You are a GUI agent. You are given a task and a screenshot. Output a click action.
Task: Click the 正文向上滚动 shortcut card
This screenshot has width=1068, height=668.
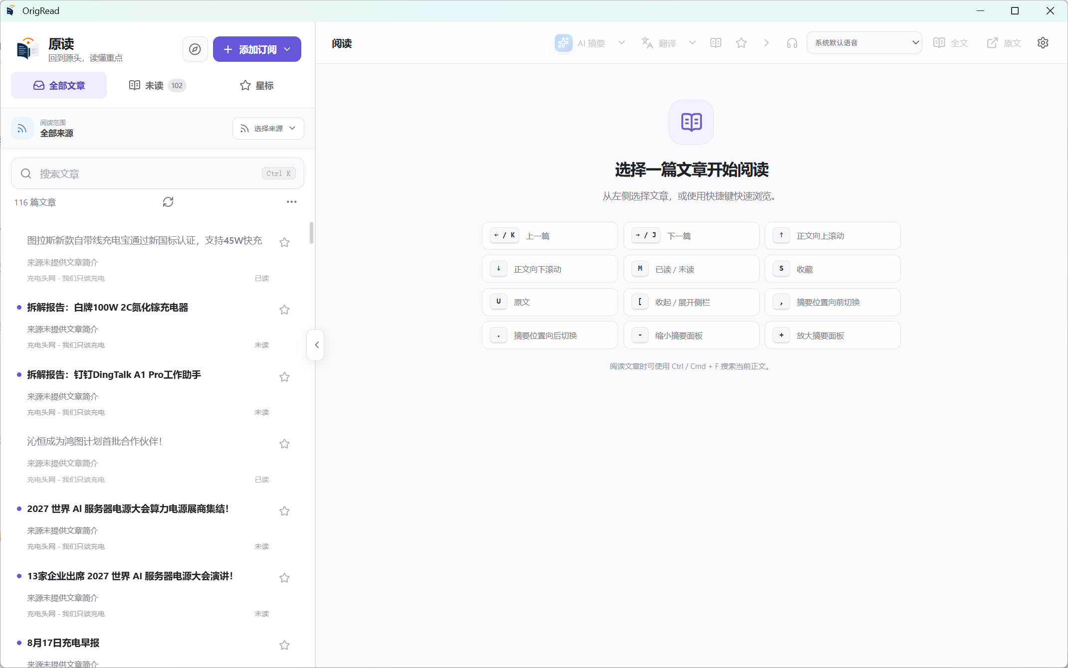coord(833,236)
